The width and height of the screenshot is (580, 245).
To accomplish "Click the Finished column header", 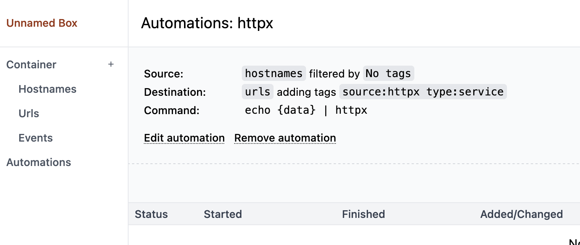I will point(363,214).
